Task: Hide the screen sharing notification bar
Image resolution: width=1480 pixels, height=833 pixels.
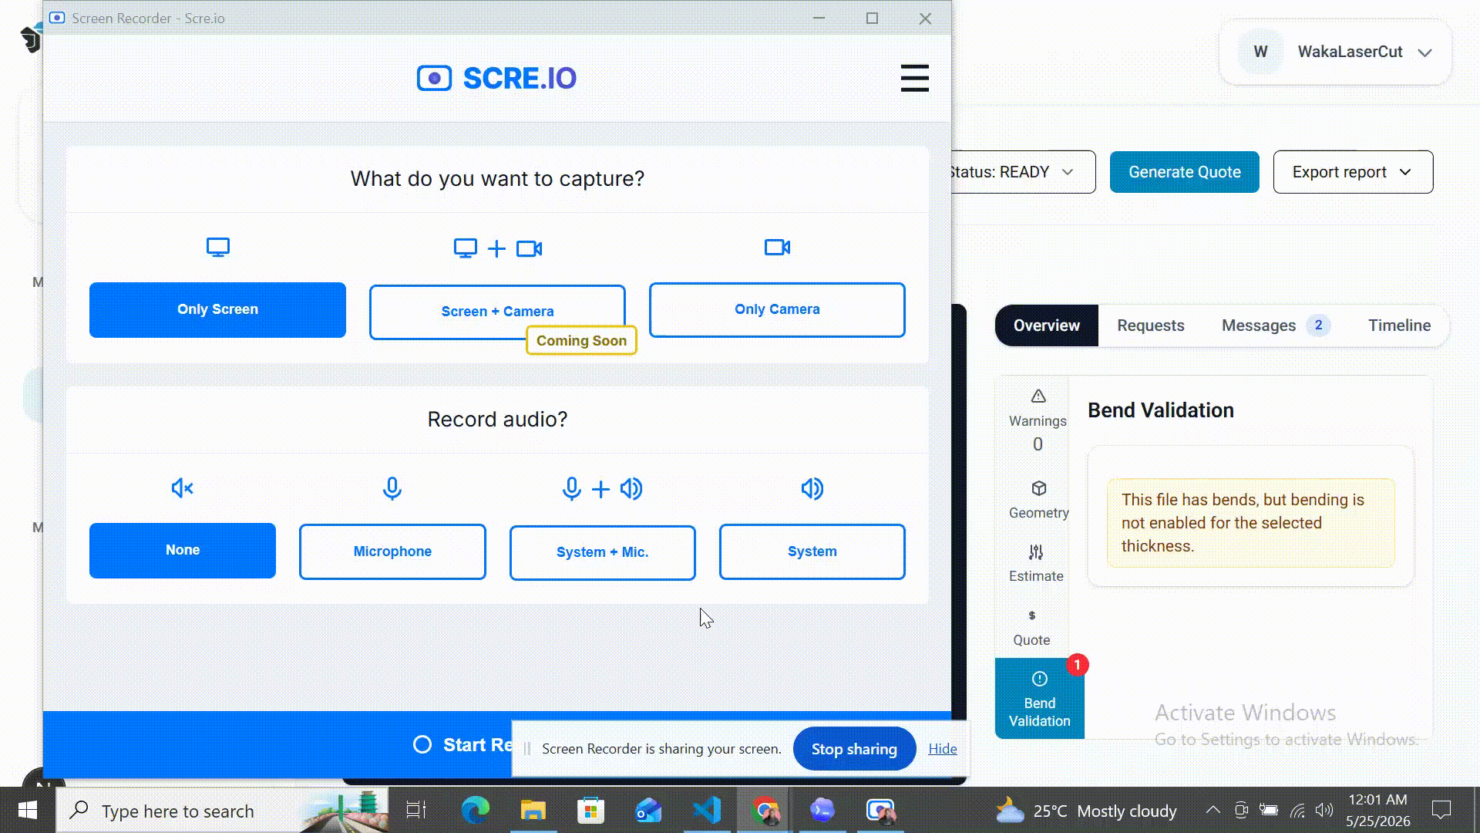Action: pos(943,749)
